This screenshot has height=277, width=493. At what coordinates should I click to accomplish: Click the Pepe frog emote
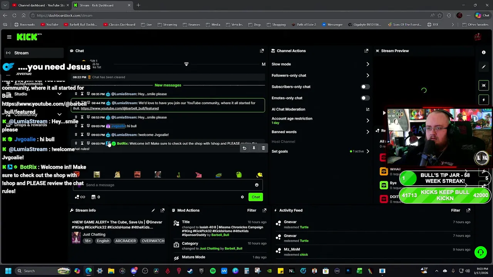tap(219, 175)
